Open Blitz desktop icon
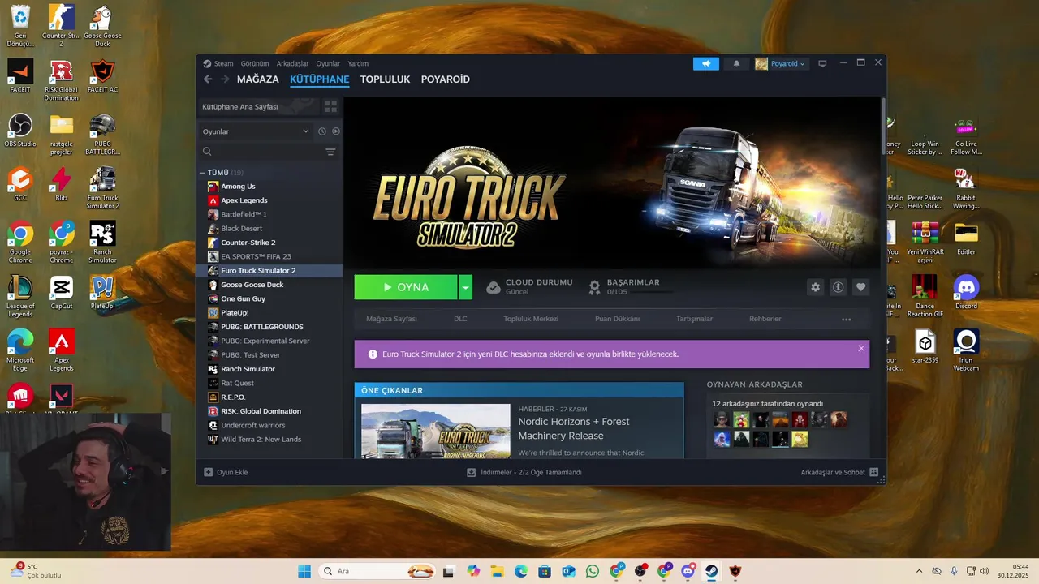 pos(62,184)
